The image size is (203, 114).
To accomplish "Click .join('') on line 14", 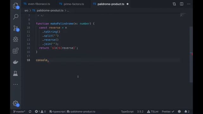I will pos(50,44).
